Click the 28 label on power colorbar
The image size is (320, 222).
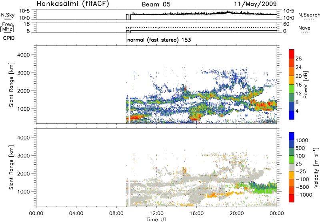pyautogui.click(x=298, y=59)
